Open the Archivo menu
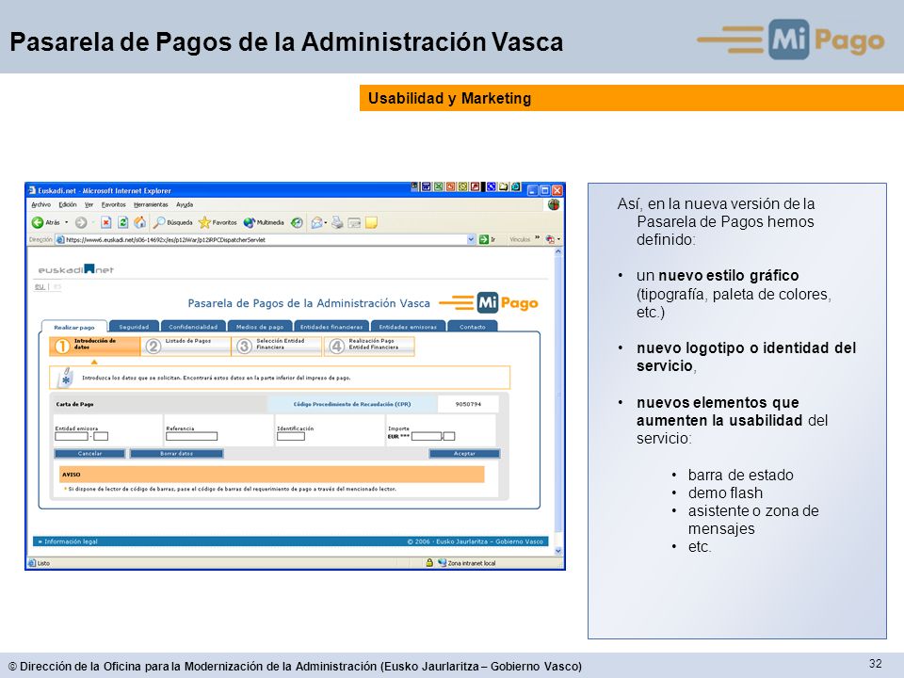The image size is (904, 678). click(x=40, y=204)
